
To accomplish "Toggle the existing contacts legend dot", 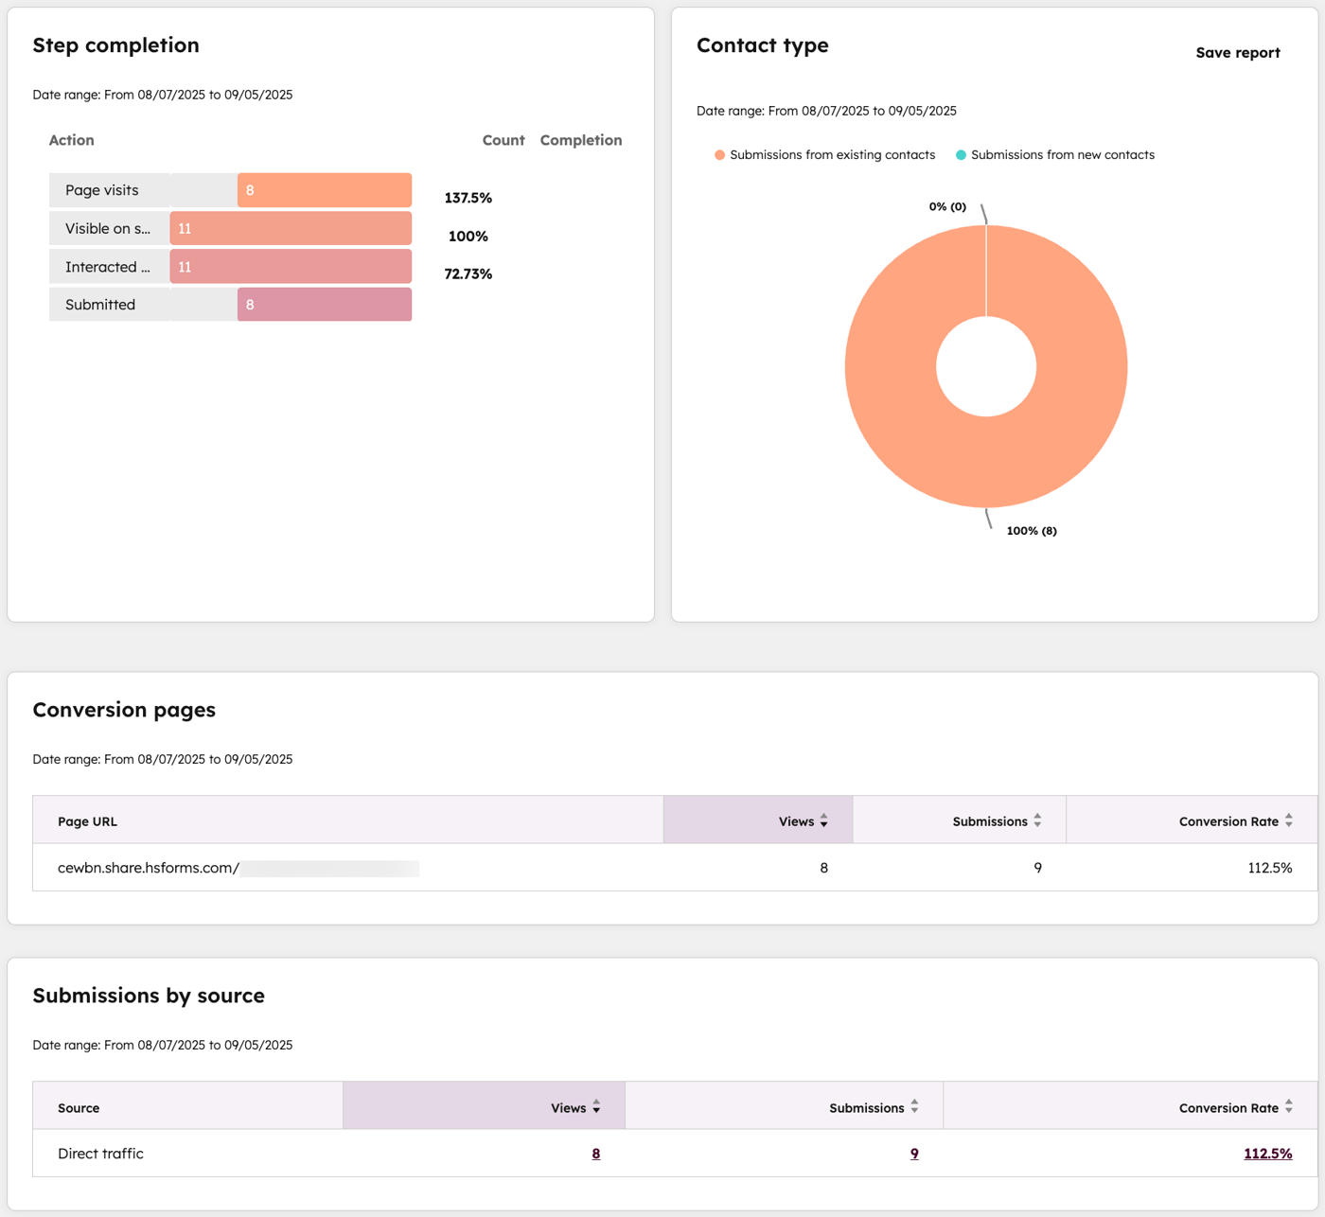I will pyautogui.click(x=719, y=154).
